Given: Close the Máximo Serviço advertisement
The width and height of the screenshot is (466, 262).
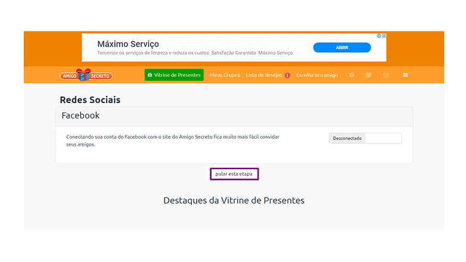Looking at the screenshot, I should click(384, 36).
